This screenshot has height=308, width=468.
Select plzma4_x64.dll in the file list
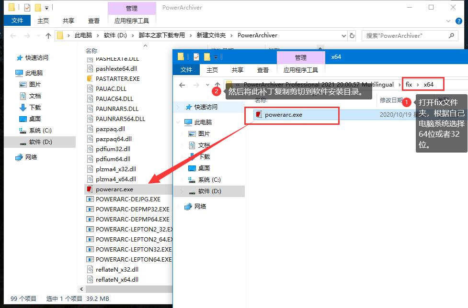(x=116, y=179)
